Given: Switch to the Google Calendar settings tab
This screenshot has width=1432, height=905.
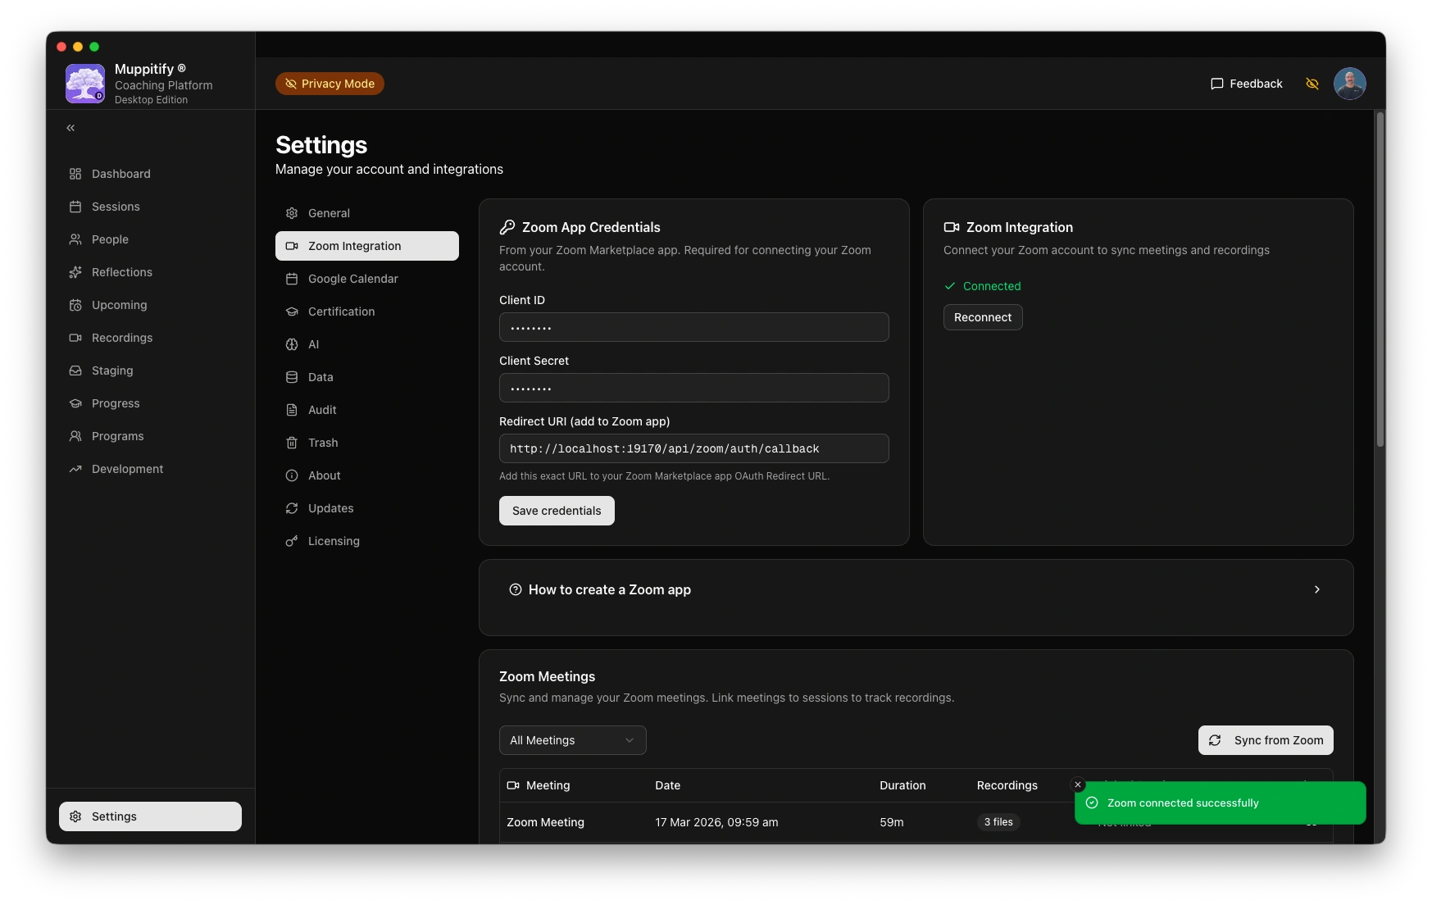Looking at the screenshot, I should pyautogui.click(x=352, y=279).
